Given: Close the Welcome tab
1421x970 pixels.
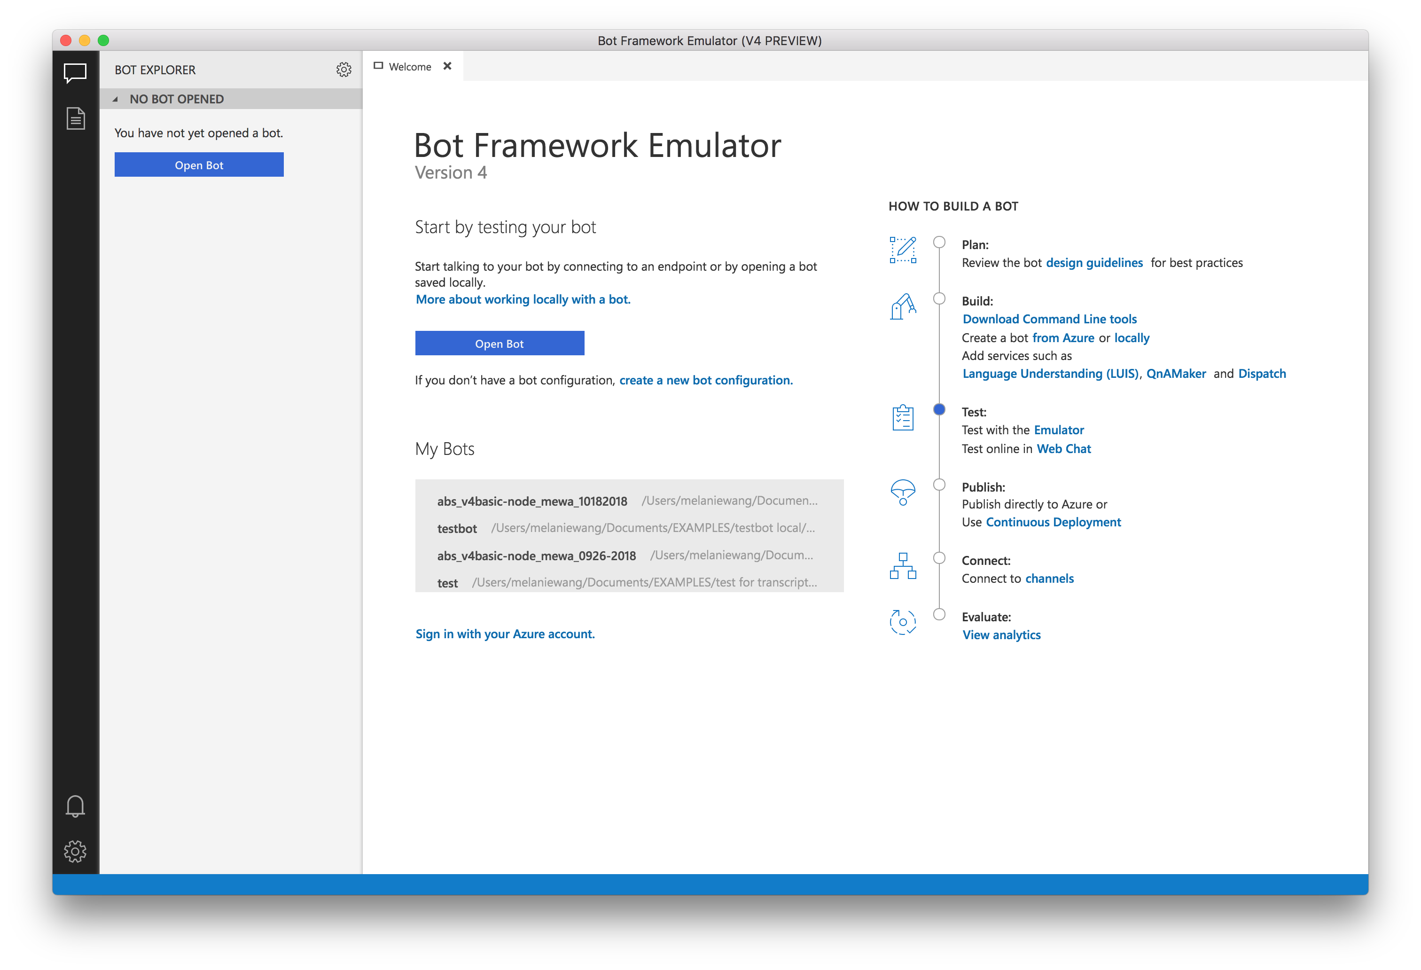Looking at the screenshot, I should click(447, 66).
